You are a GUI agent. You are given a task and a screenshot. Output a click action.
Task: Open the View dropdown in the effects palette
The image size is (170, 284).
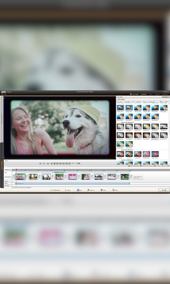167,102
